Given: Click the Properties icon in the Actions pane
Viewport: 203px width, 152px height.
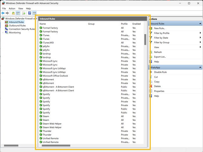Looking at the screenshot, I should [x=151, y=91].
